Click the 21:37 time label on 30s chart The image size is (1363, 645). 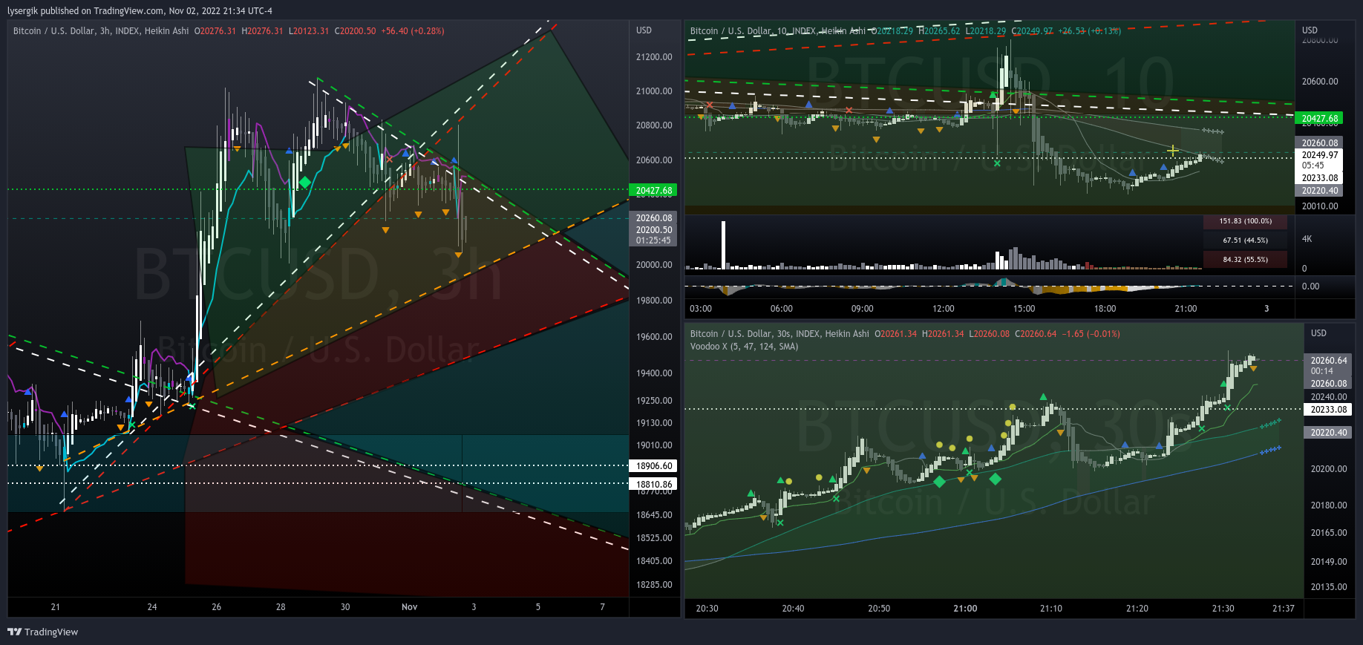(1284, 608)
